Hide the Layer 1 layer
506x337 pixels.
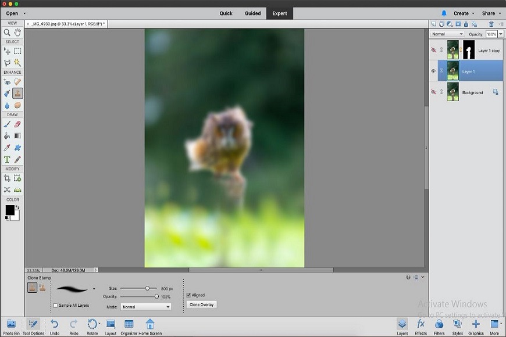(433, 71)
